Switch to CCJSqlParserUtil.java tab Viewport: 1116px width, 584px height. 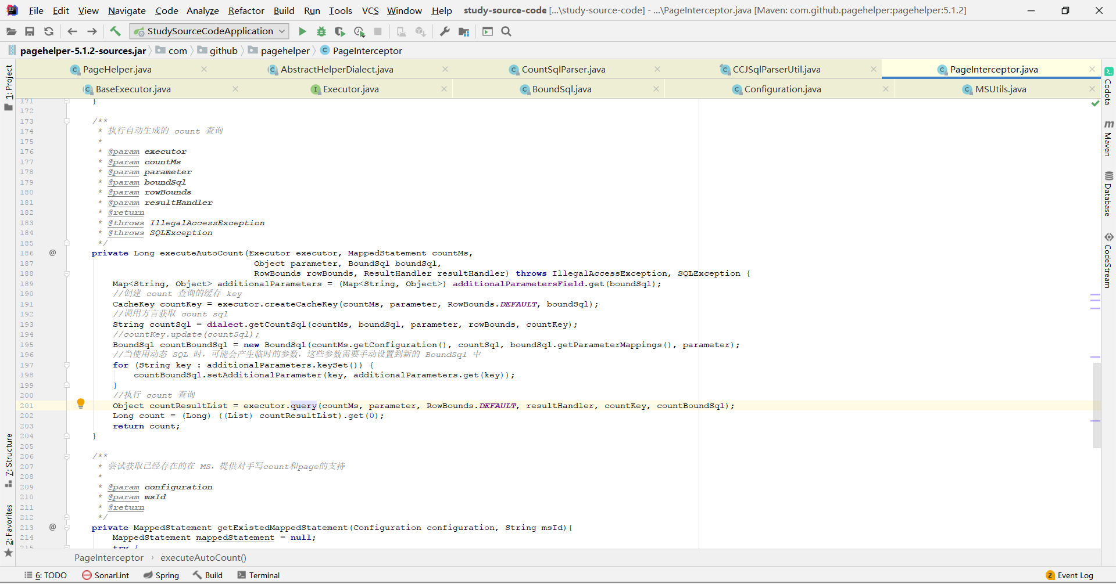pos(776,70)
